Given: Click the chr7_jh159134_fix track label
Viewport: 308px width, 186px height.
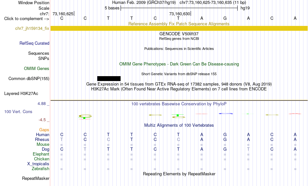Looking at the screenshot, I should (x=32, y=29).
